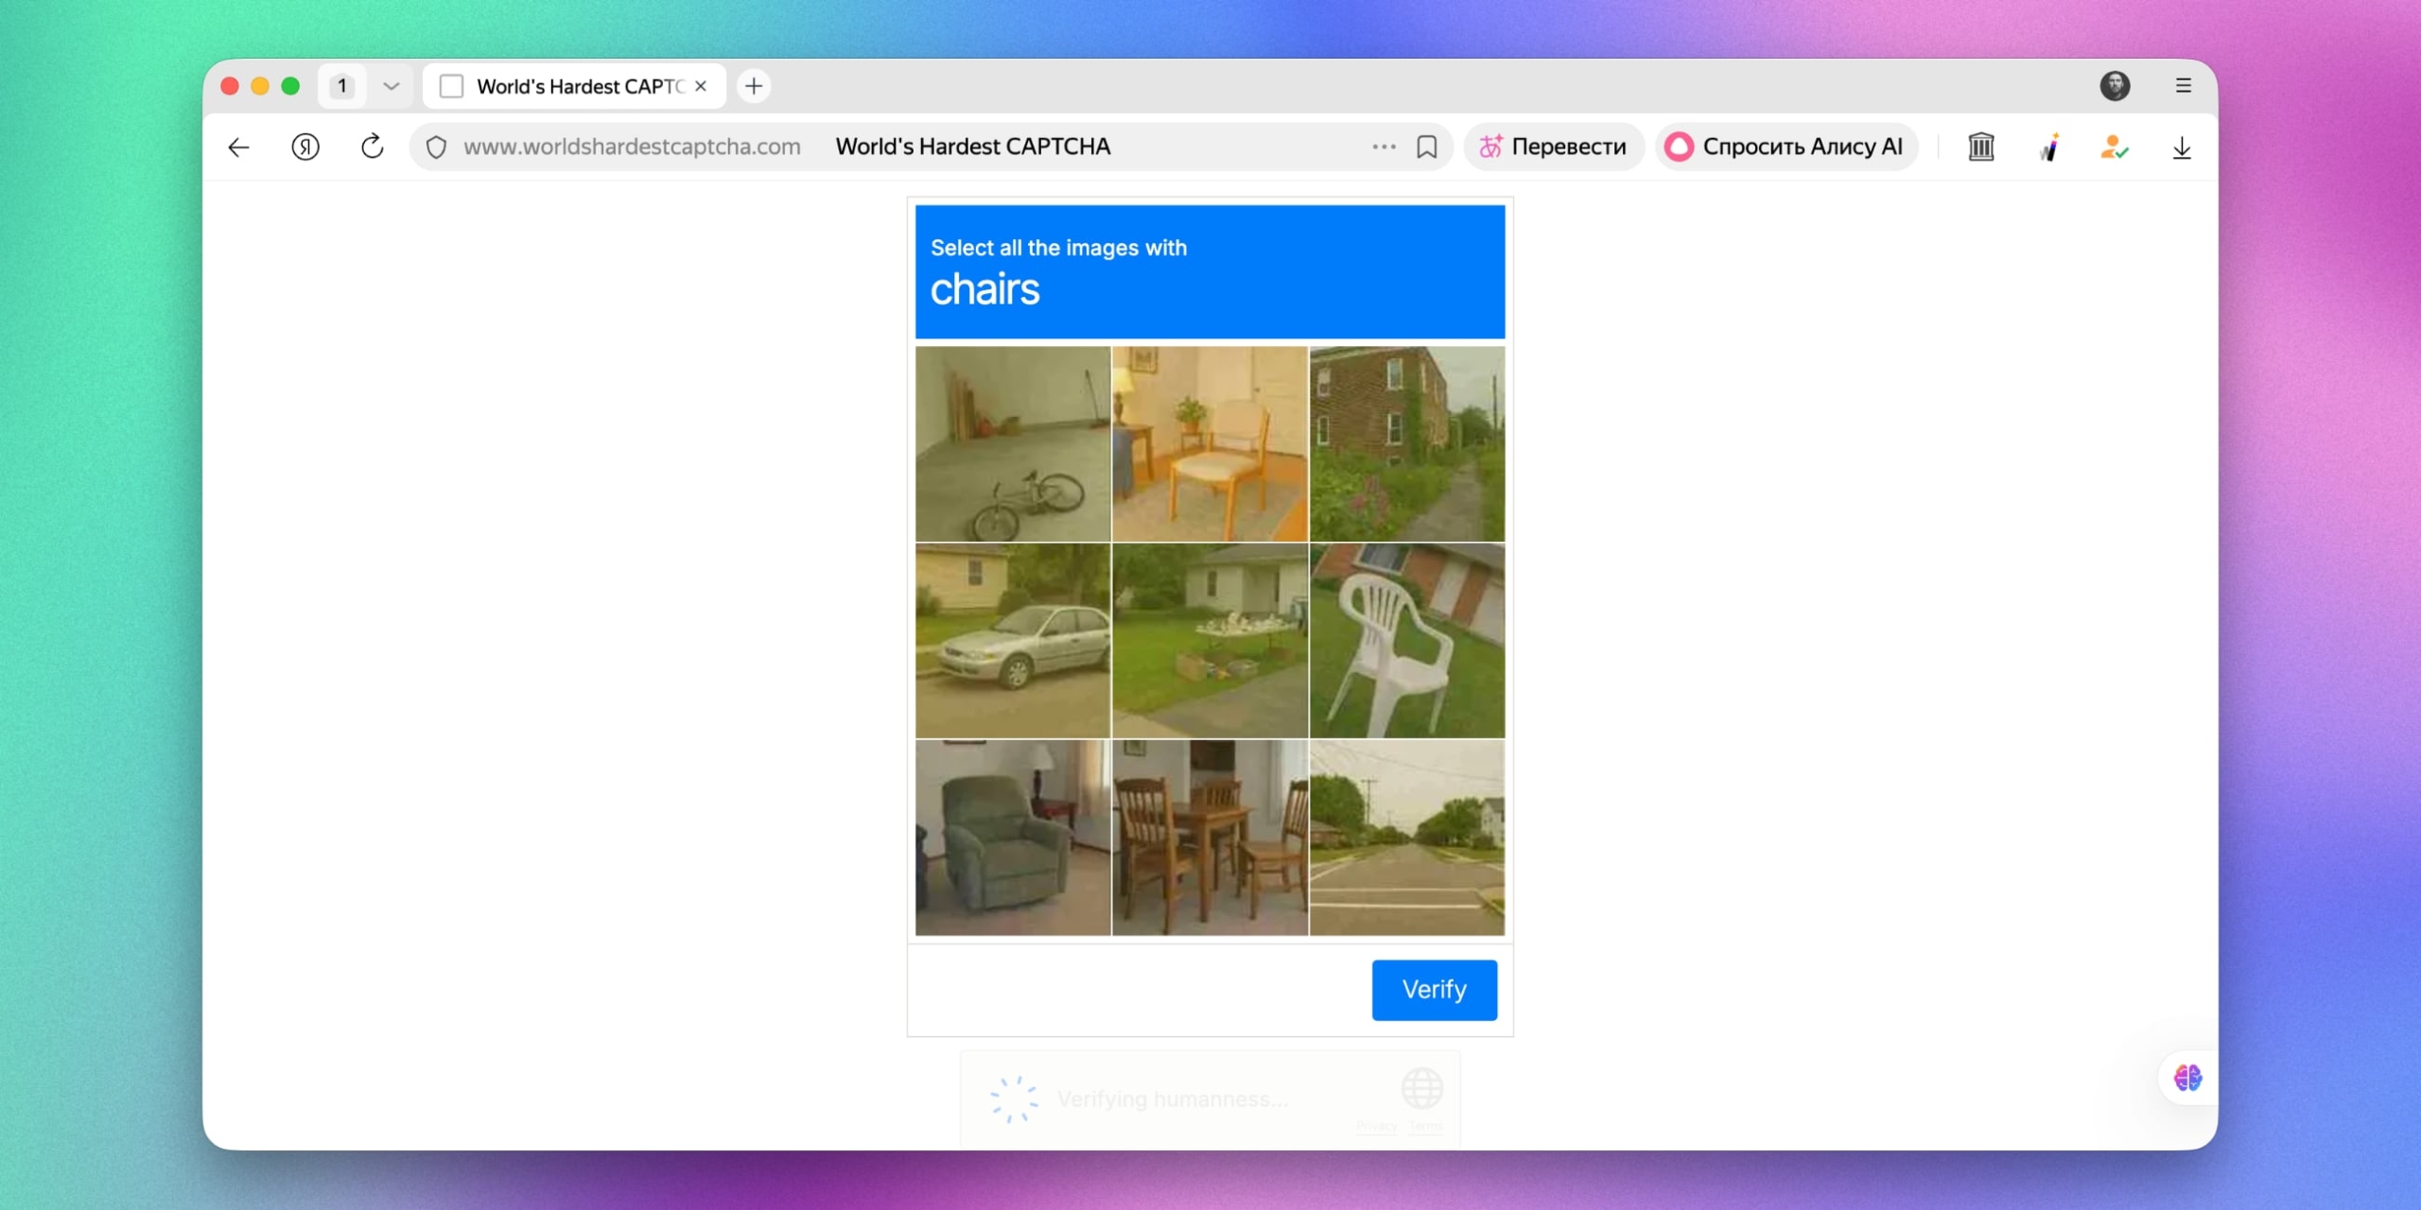Select the green recliner tile
Image resolution: width=2421 pixels, height=1210 pixels.
tap(1013, 838)
